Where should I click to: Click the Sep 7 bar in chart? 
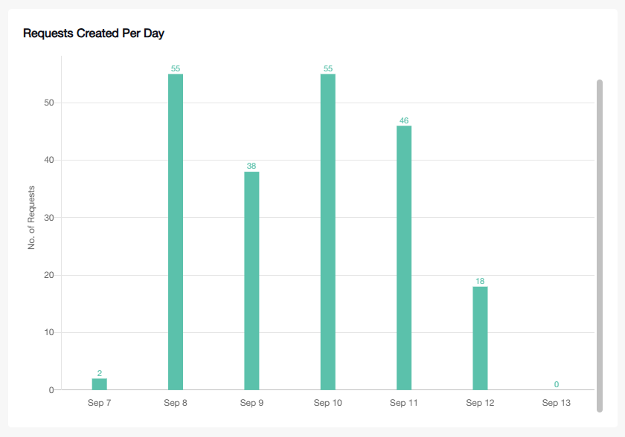coord(100,384)
